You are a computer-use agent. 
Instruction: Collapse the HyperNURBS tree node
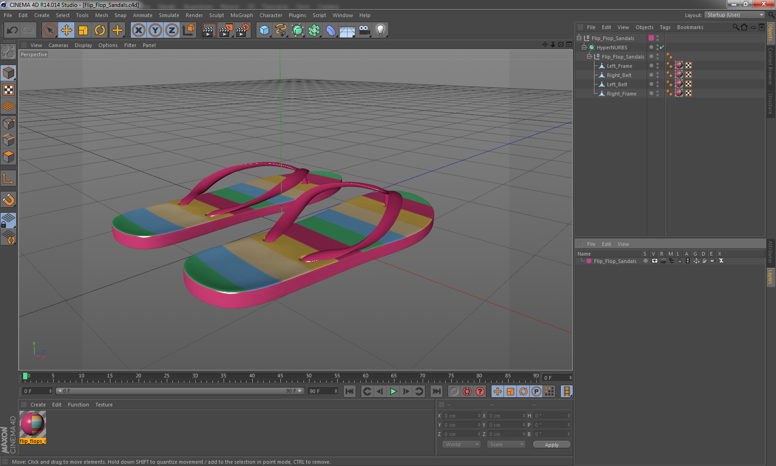click(x=584, y=47)
